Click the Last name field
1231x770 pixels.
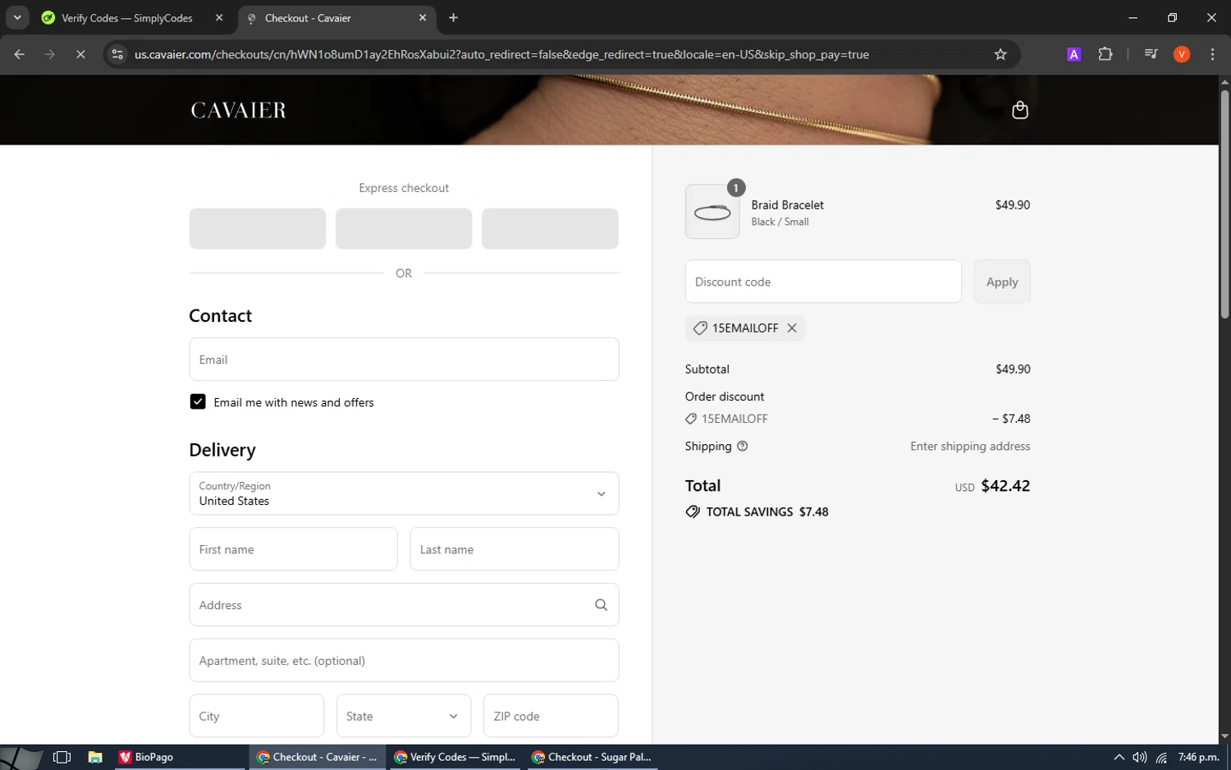(x=515, y=549)
